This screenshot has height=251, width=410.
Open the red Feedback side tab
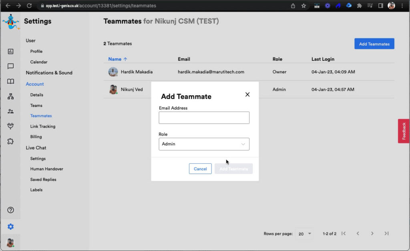click(x=404, y=131)
